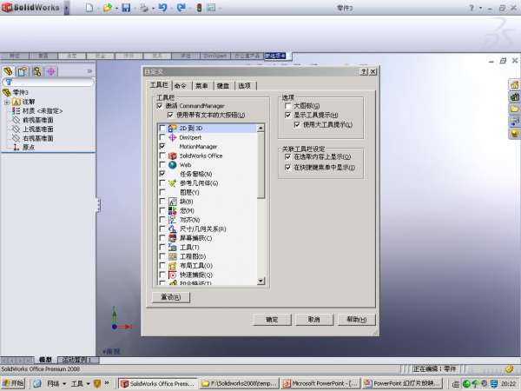Click the 快速捕捉 toolbar icon

click(173, 275)
